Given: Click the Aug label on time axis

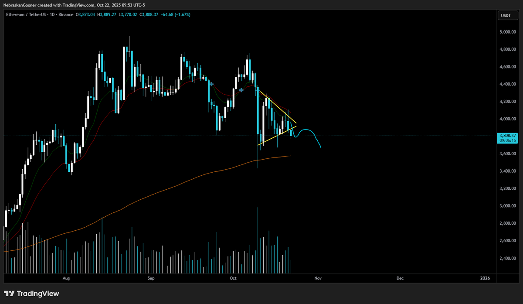Looking at the screenshot, I should coord(66,278).
